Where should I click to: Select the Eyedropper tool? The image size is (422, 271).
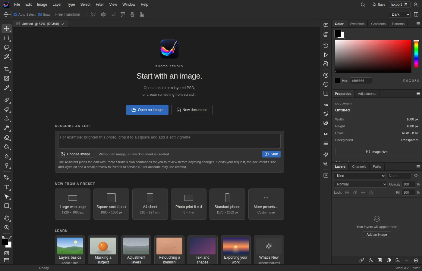tap(7, 88)
